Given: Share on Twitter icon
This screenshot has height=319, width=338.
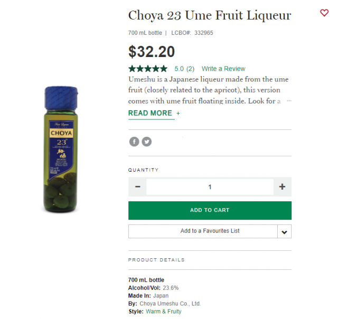Looking at the screenshot, I should tap(146, 142).
